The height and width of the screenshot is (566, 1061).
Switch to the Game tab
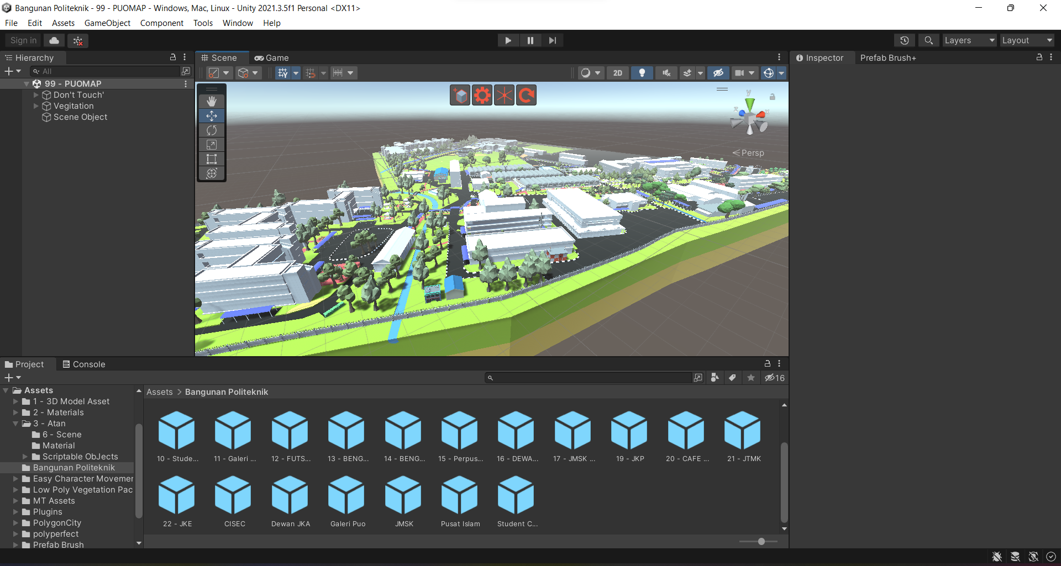(x=272, y=58)
